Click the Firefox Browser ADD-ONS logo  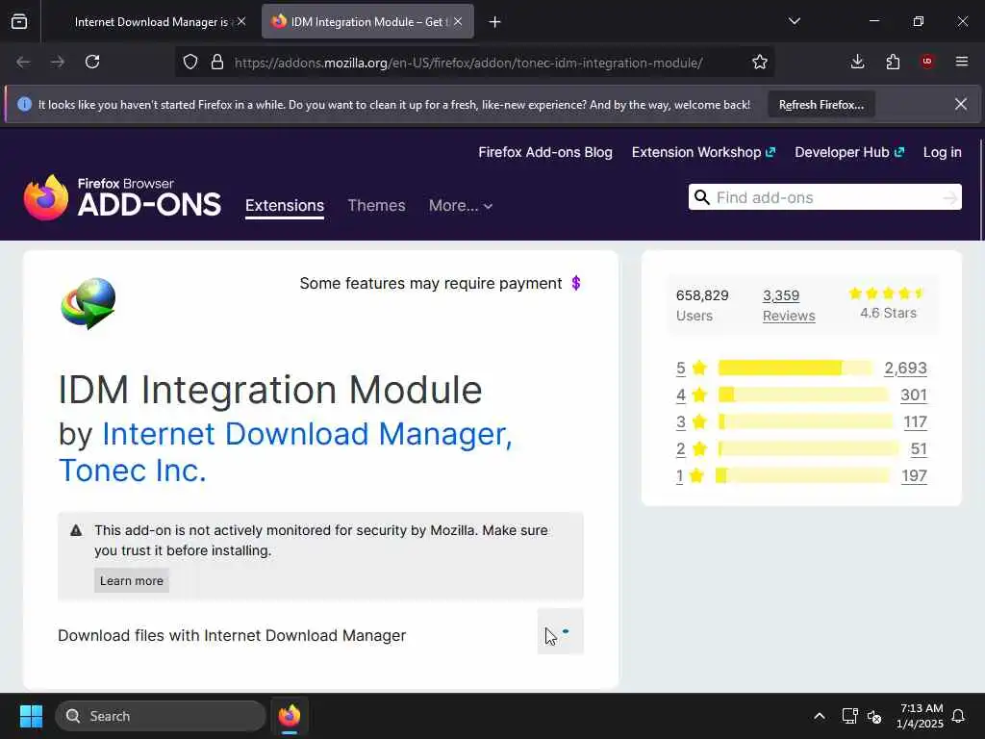pos(122,197)
